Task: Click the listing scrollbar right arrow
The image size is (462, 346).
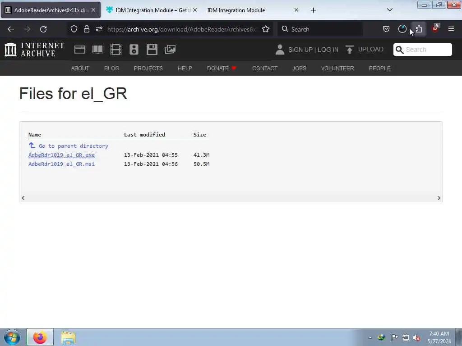Action: [x=439, y=198]
